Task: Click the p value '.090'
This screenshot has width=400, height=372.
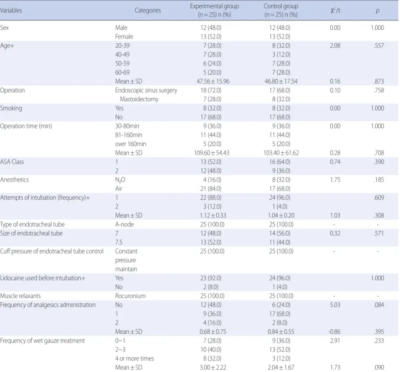Action: point(379,368)
